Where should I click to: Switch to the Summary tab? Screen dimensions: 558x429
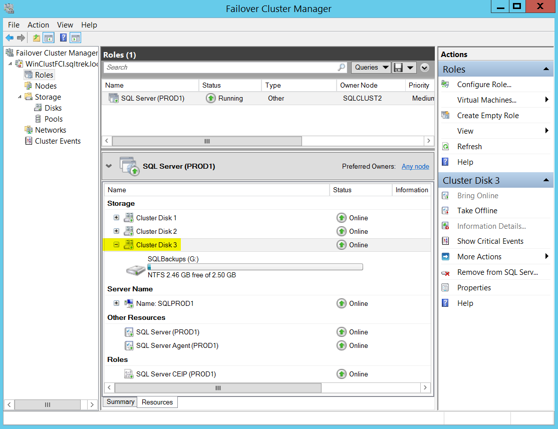click(x=120, y=401)
